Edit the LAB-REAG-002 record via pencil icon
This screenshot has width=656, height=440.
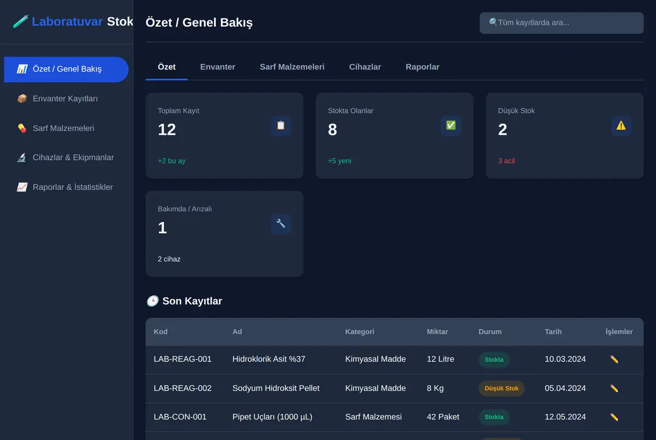(x=614, y=388)
